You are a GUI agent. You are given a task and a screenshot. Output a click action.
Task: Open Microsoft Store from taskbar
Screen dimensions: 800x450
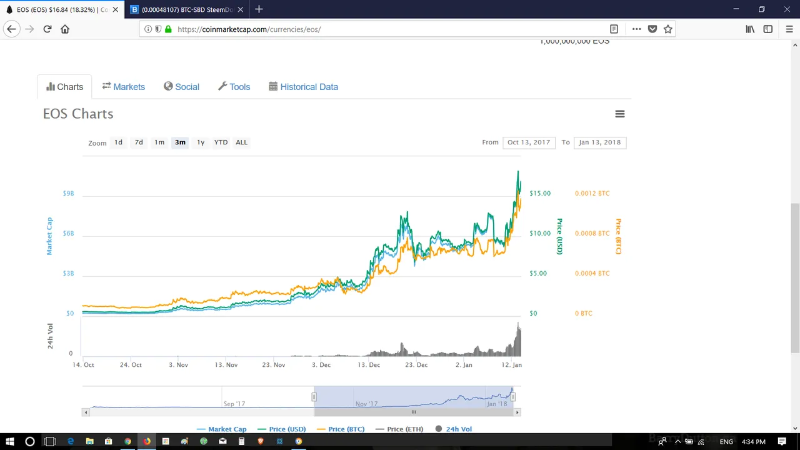[x=108, y=441]
